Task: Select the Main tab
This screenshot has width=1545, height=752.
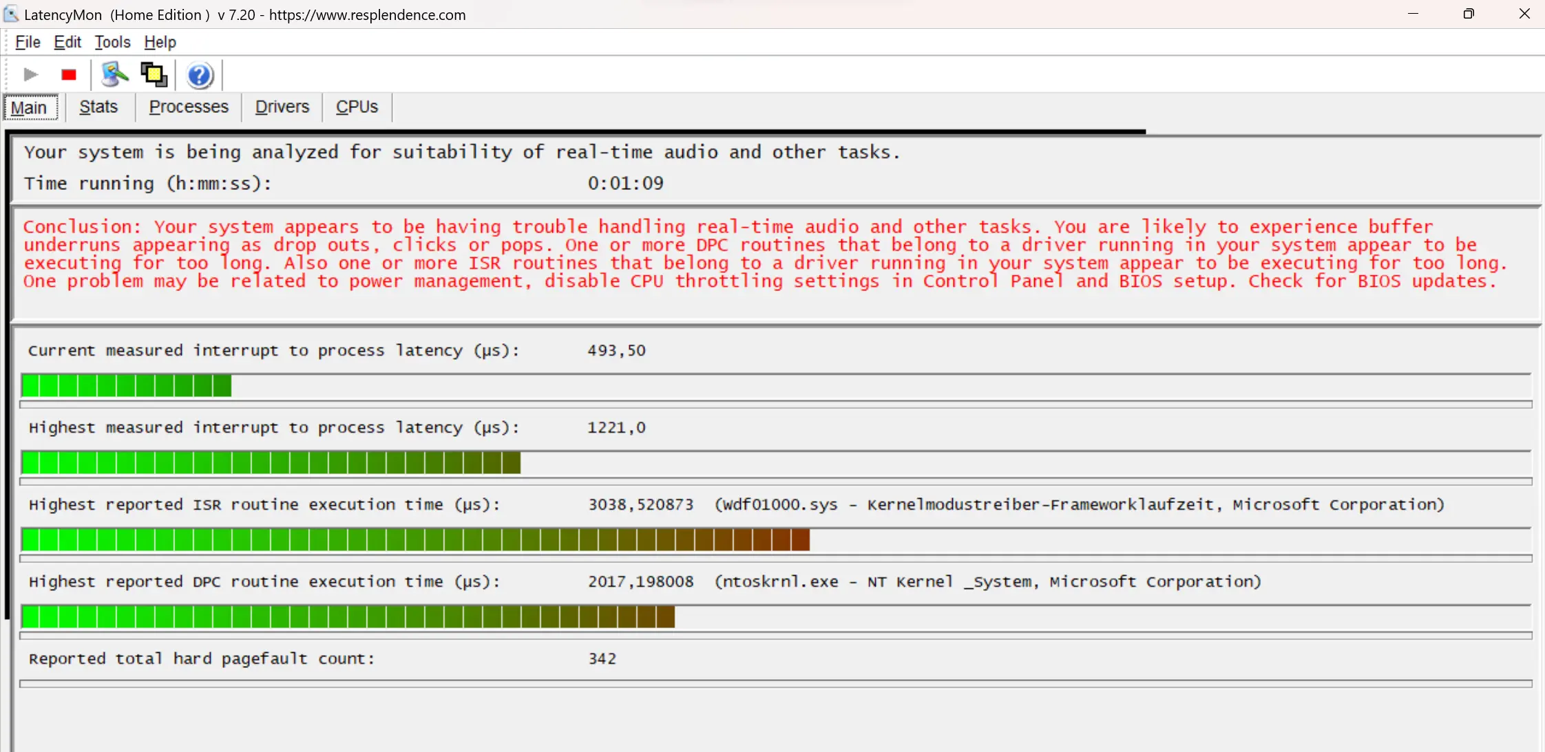Action: pyautogui.click(x=29, y=107)
